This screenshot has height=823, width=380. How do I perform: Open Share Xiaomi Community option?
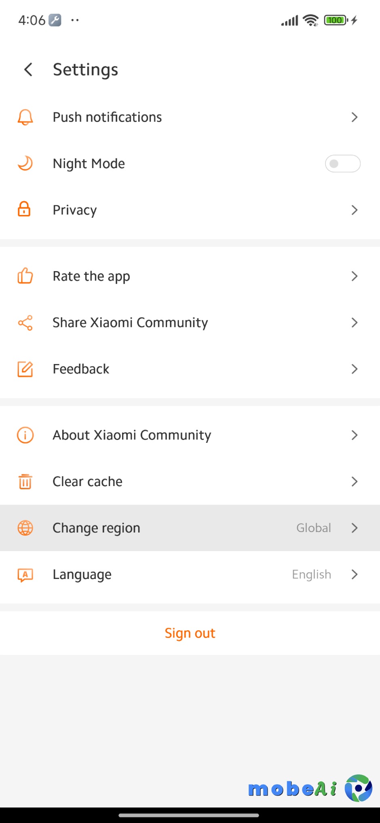(130, 323)
